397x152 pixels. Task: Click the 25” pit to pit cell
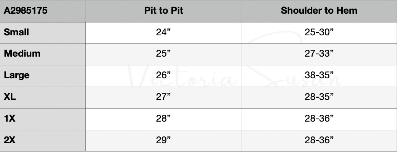(x=163, y=54)
